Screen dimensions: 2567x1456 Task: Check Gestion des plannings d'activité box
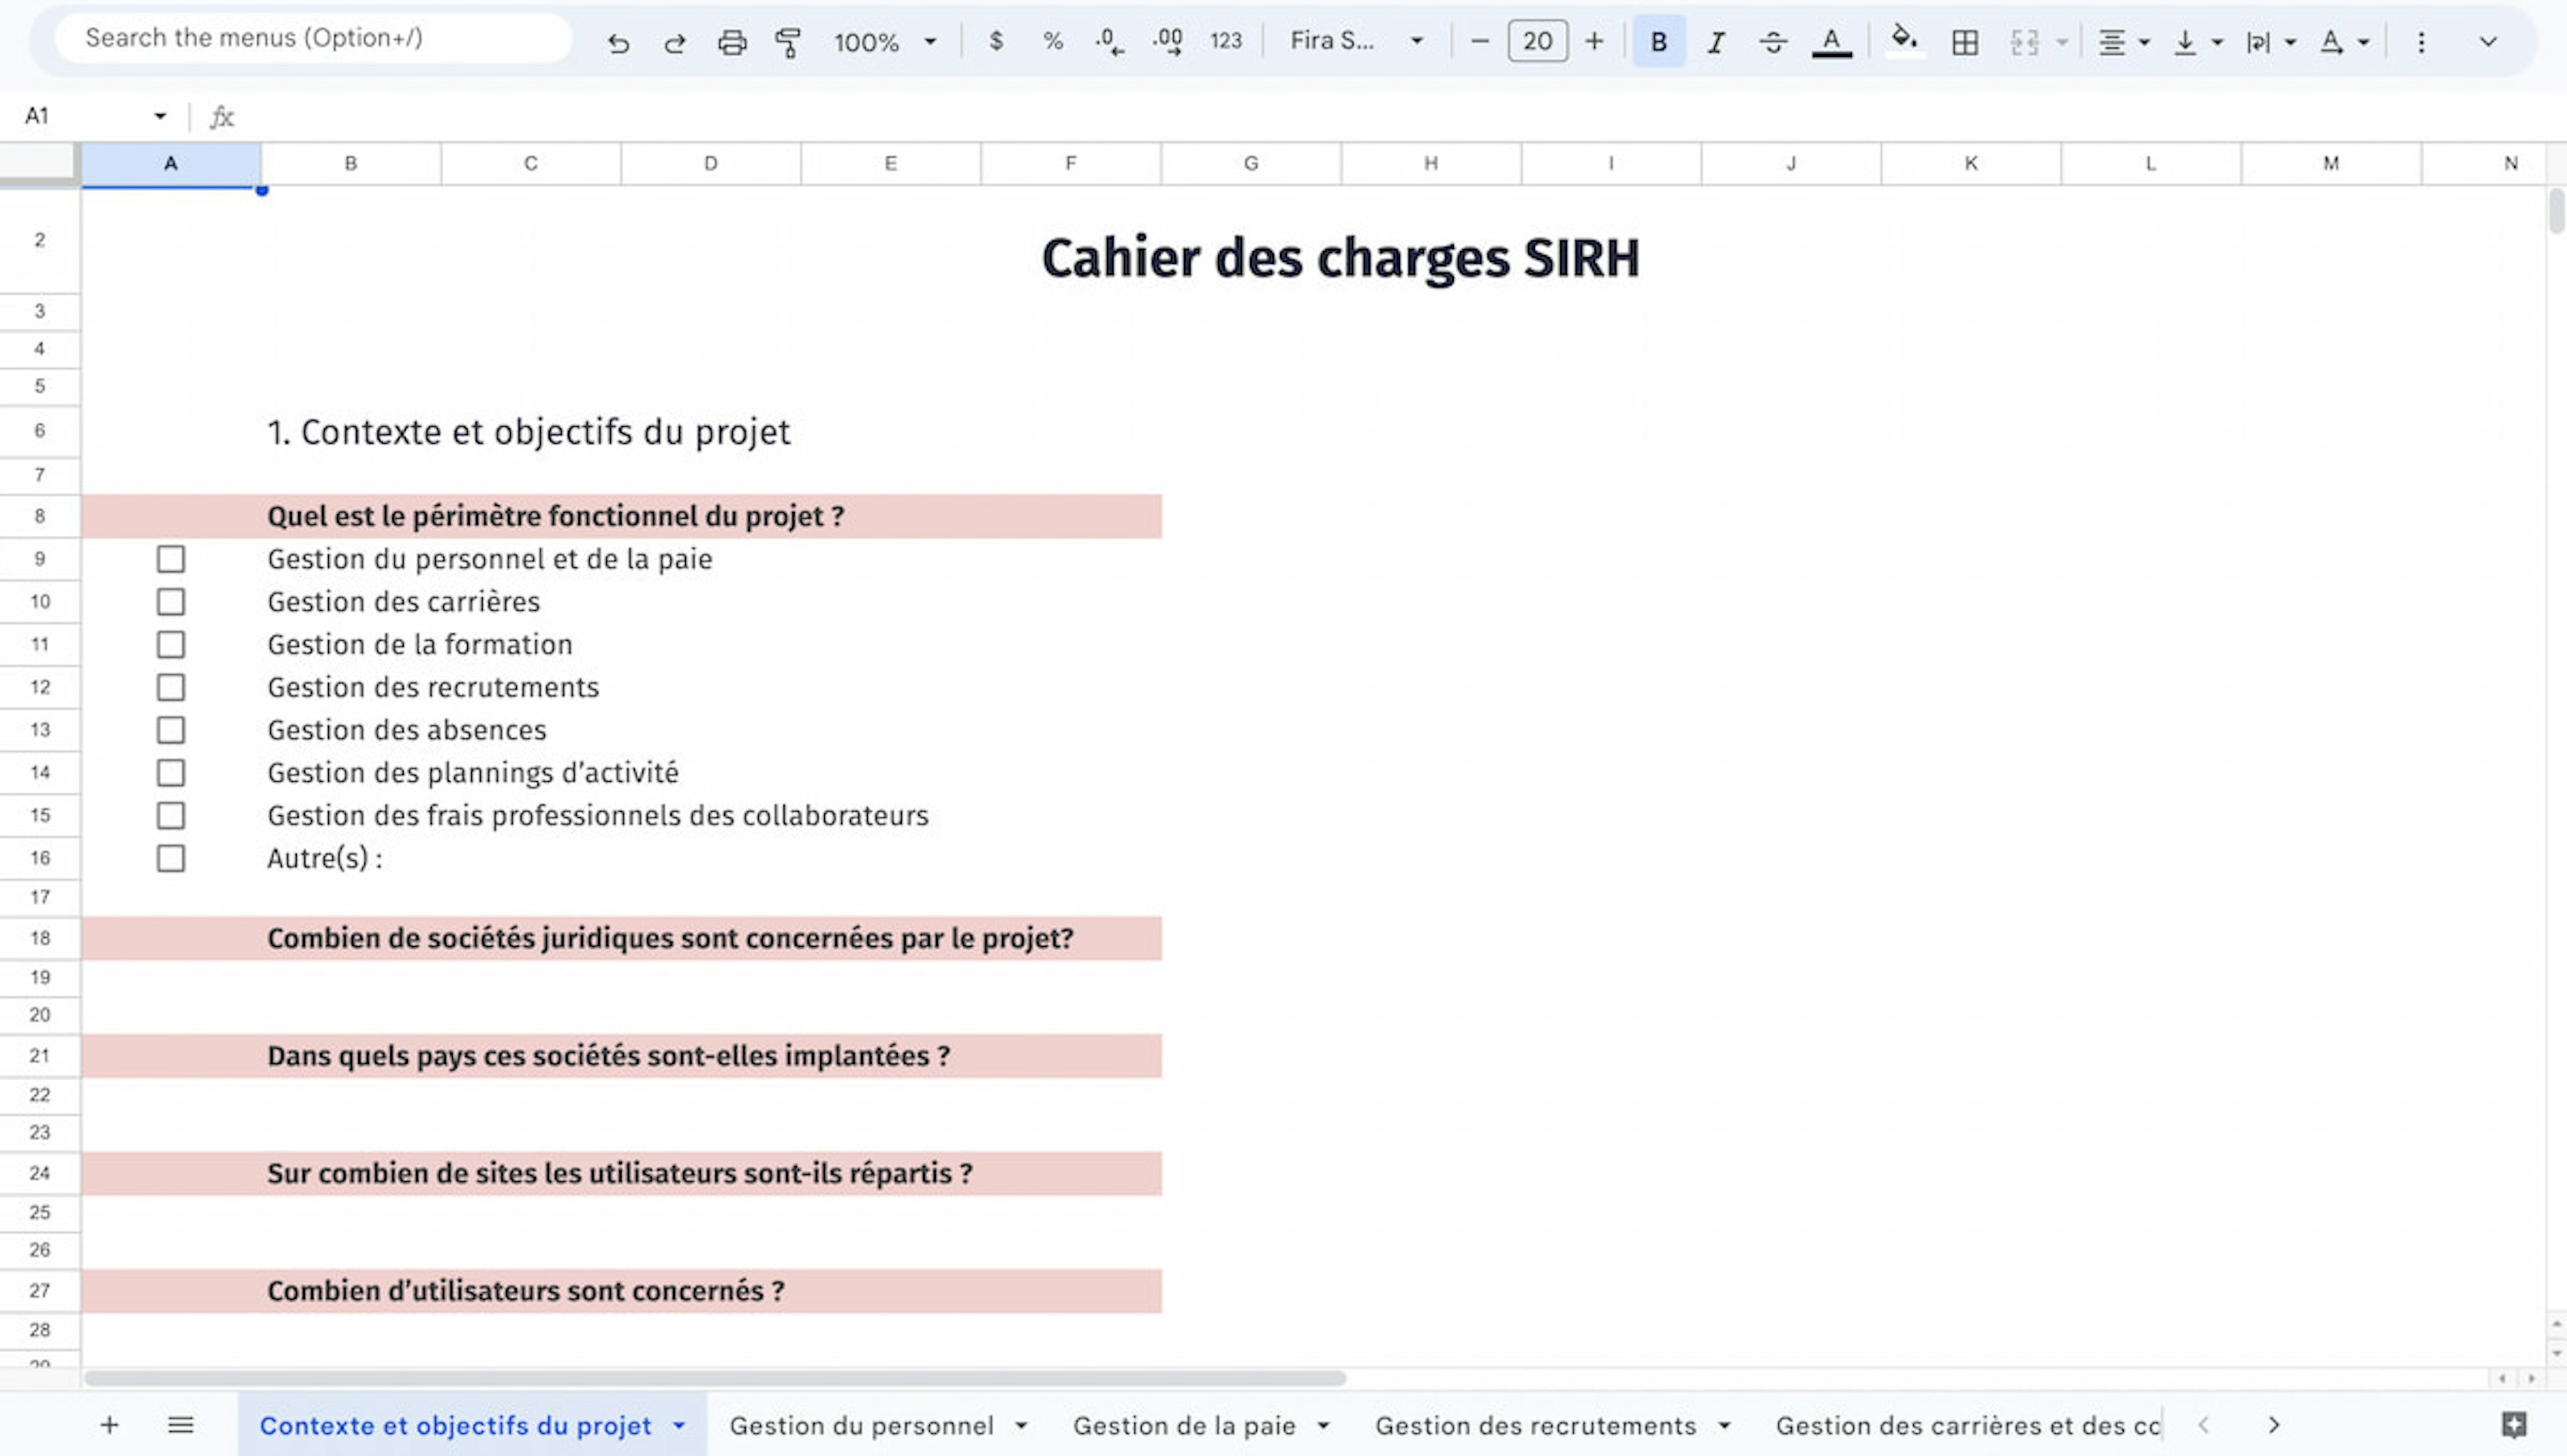[x=171, y=773]
